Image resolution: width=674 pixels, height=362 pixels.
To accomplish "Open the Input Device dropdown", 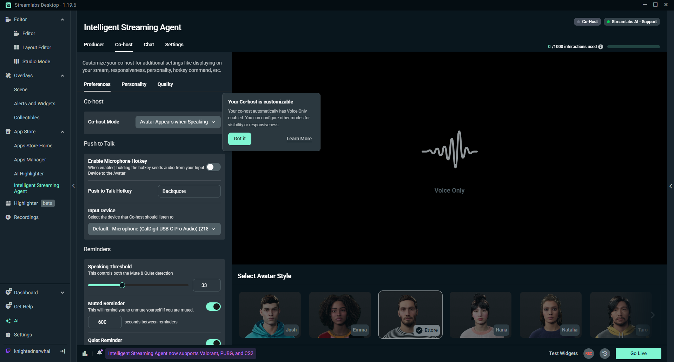I will point(154,229).
